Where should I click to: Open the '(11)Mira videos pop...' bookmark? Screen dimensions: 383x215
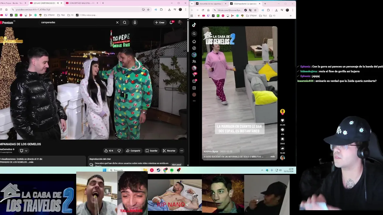click(x=86, y=15)
